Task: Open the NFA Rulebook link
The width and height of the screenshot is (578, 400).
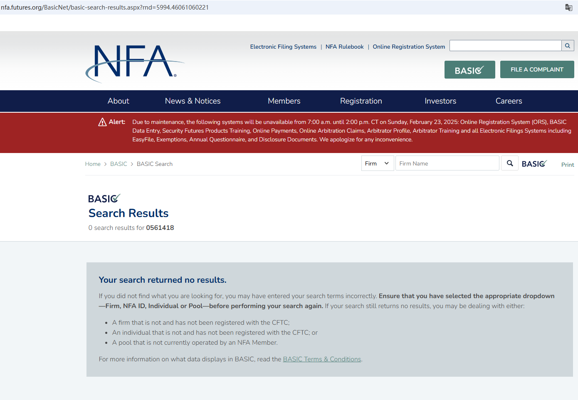Action: (345, 47)
